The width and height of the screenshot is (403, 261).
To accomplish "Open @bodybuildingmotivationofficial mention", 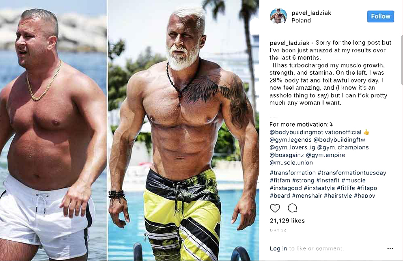I will (x=315, y=132).
